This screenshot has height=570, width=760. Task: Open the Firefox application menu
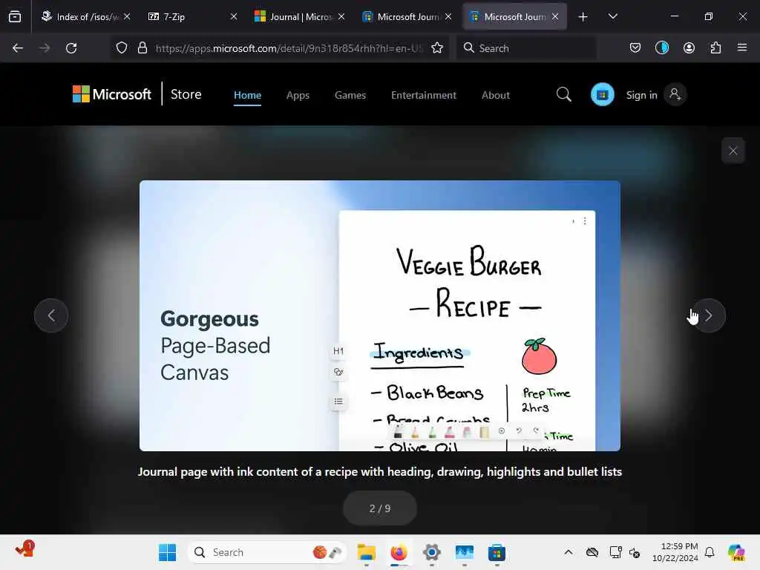[x=742, y=47]
